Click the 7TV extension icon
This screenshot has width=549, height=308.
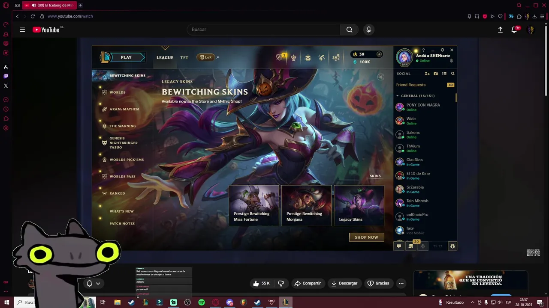[511, 16]
